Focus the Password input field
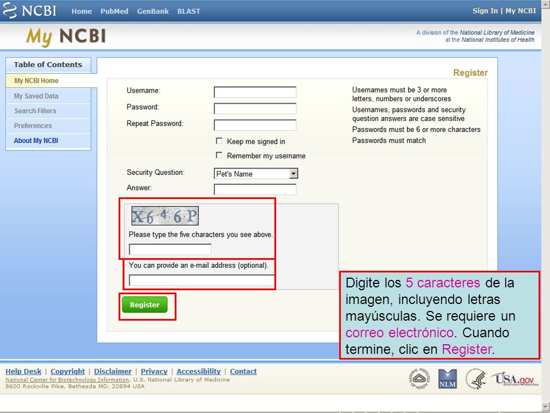Viewport: 550px width, 413px height. (x=255, y=108)
